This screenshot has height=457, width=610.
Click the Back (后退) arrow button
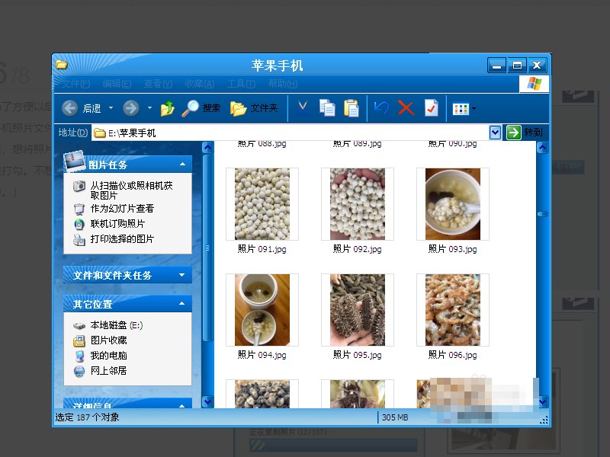(x=70, y=108)
